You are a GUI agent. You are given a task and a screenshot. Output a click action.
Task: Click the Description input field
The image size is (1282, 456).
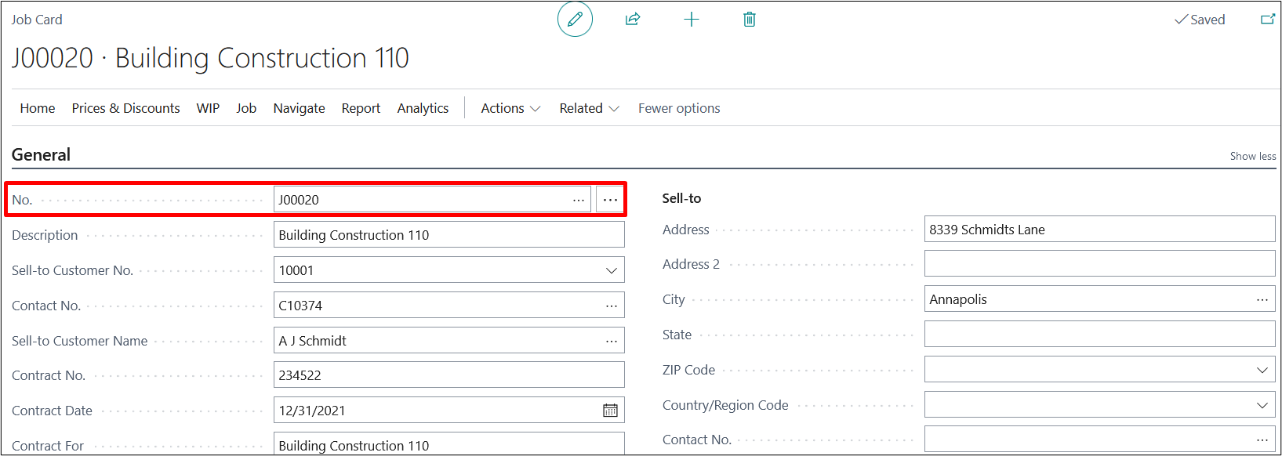tap(449, 235)
